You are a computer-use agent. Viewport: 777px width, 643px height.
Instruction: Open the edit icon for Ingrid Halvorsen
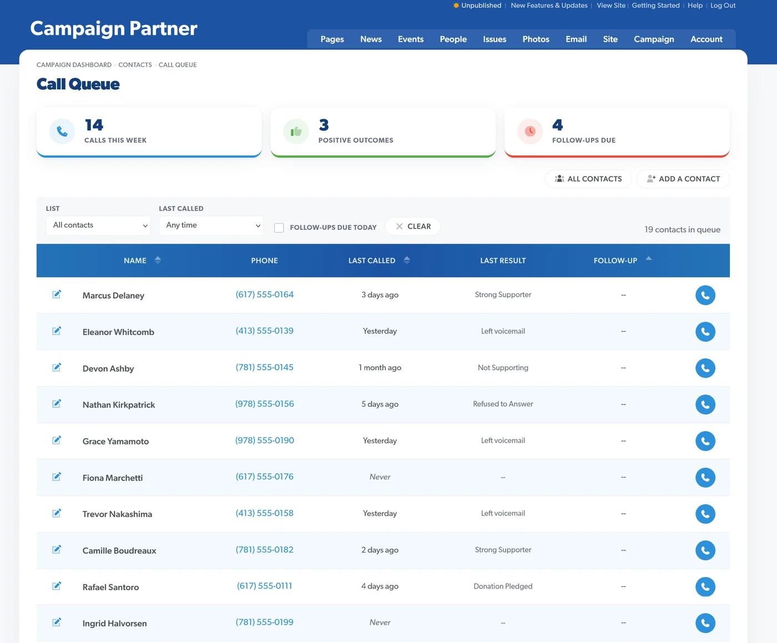coord(57,622)
